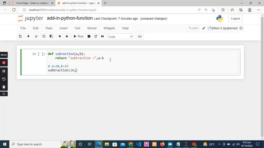Open the Help menu
The width and height of the screenshot is (264, 148).
(125, 28)
